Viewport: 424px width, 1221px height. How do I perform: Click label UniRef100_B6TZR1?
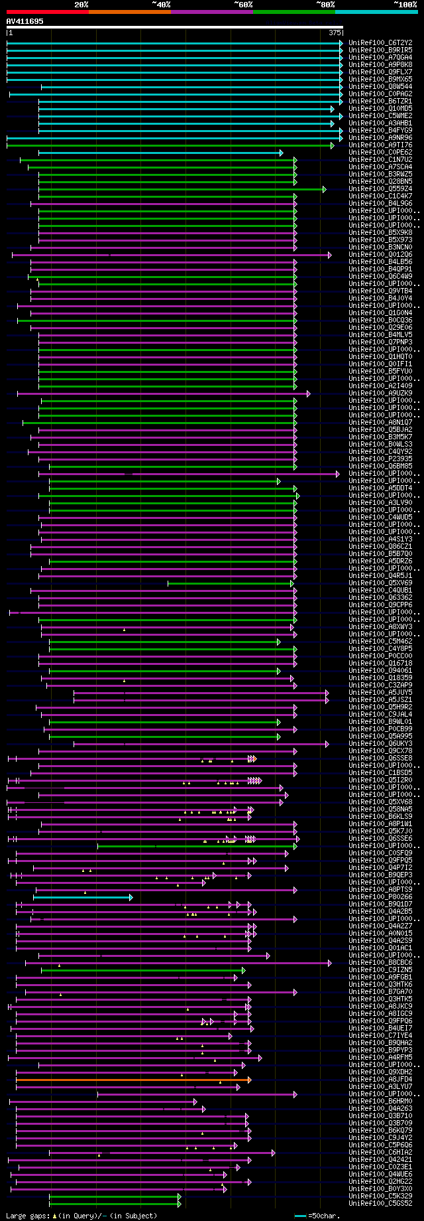tap(380, 101)
